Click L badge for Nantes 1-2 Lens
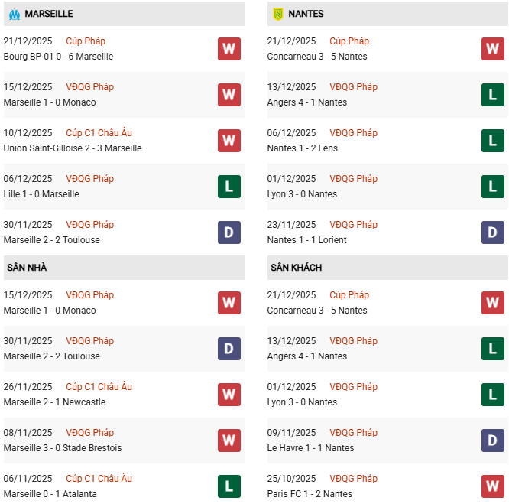 click(x=493, y=141)
